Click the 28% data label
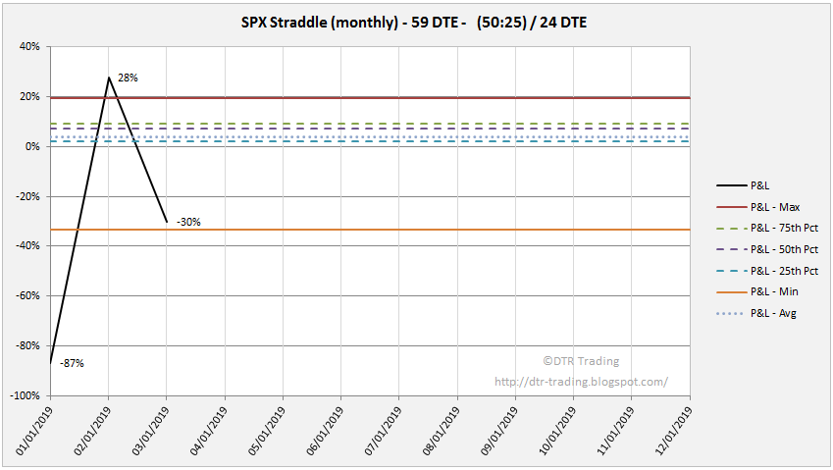The height and width of the screenshot is (470, 833). [x=128, y=78]
